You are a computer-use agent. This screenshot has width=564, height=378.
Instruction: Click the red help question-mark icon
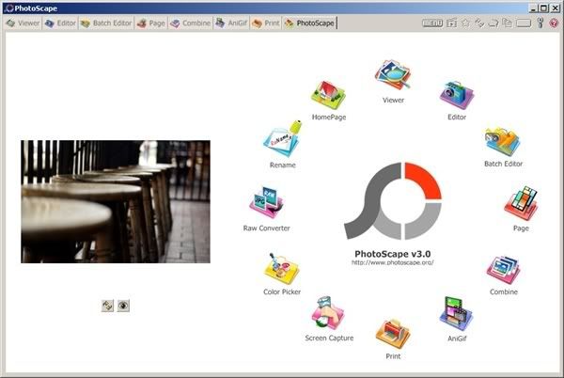point(554,23)
